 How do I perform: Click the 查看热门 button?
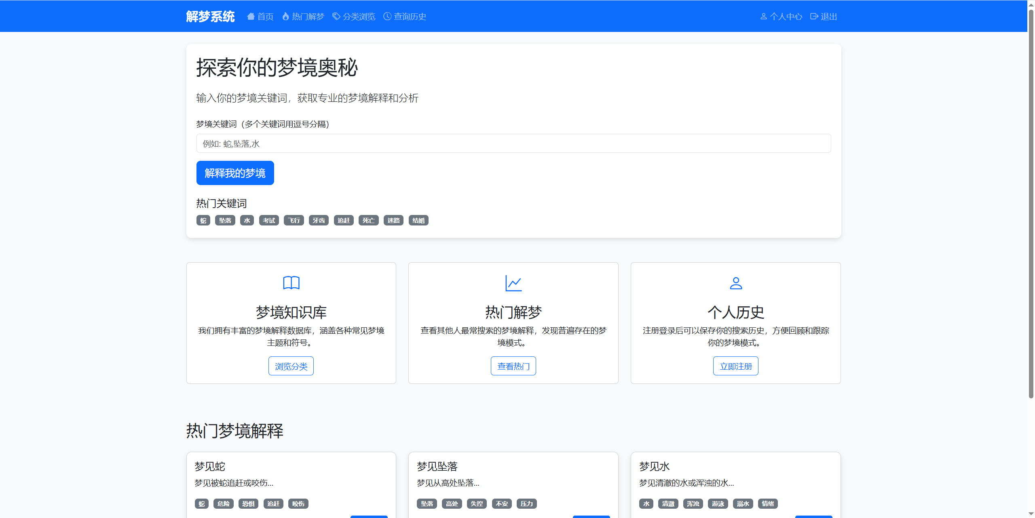(513, 366)
